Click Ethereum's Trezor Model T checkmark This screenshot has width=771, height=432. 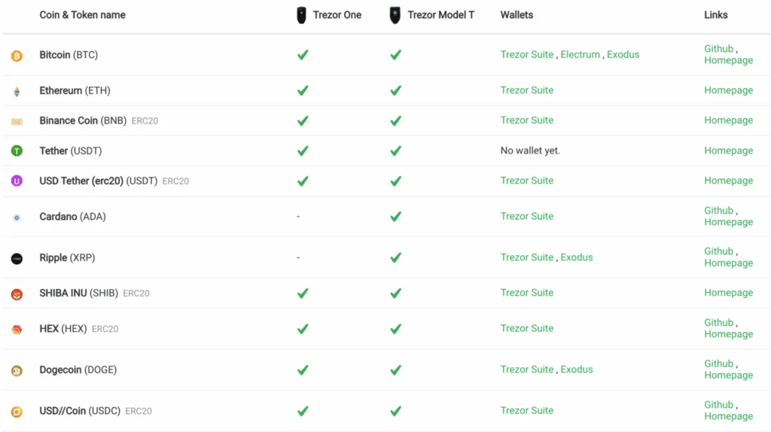pos(395,90)
